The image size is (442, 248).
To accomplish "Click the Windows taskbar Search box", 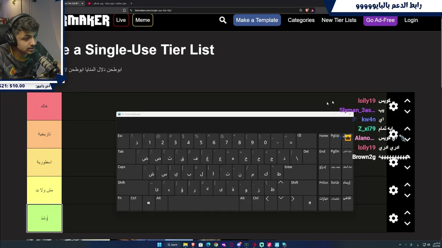I will (x=173, y=245).
